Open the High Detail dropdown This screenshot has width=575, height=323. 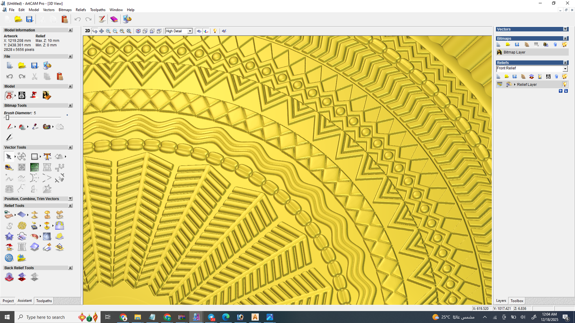pyautogui.click(x=190, y=31)
